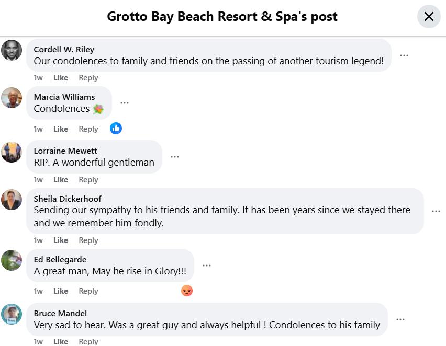The image size is (446, 346).
Task: Like Cordell W. Riley's comment
Action: 61,78
